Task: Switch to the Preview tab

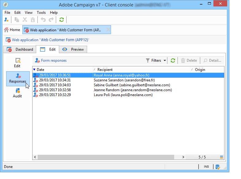Action: (x=73, y=49)
